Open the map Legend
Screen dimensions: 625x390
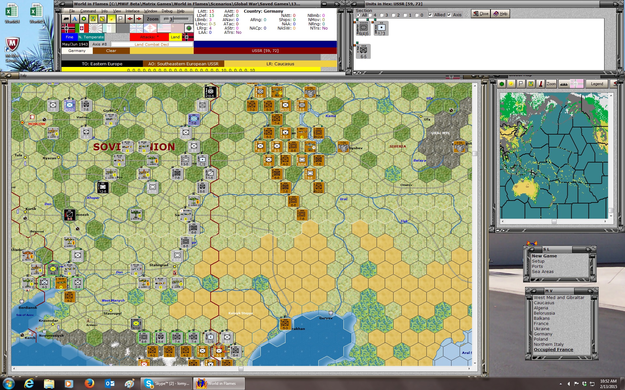pos(597,84)
